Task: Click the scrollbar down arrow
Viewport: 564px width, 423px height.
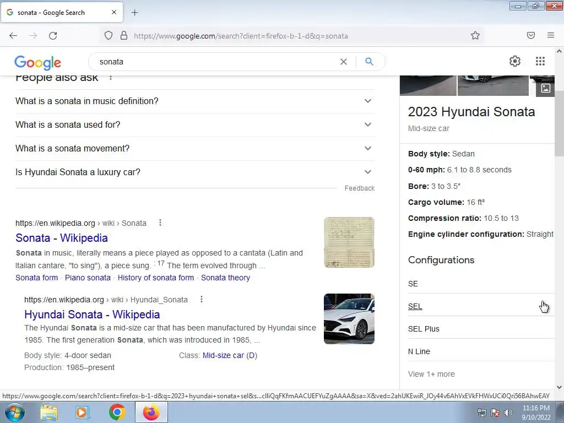Action: point(559,387)
